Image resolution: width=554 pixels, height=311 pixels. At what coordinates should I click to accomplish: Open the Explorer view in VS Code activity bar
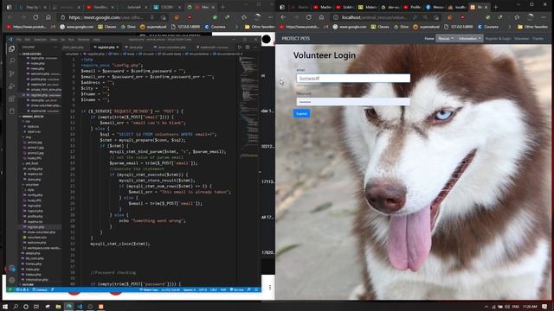pyautogui.click(x=11, y=49)
